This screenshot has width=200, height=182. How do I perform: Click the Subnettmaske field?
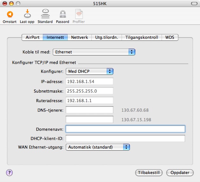point(90,91)
